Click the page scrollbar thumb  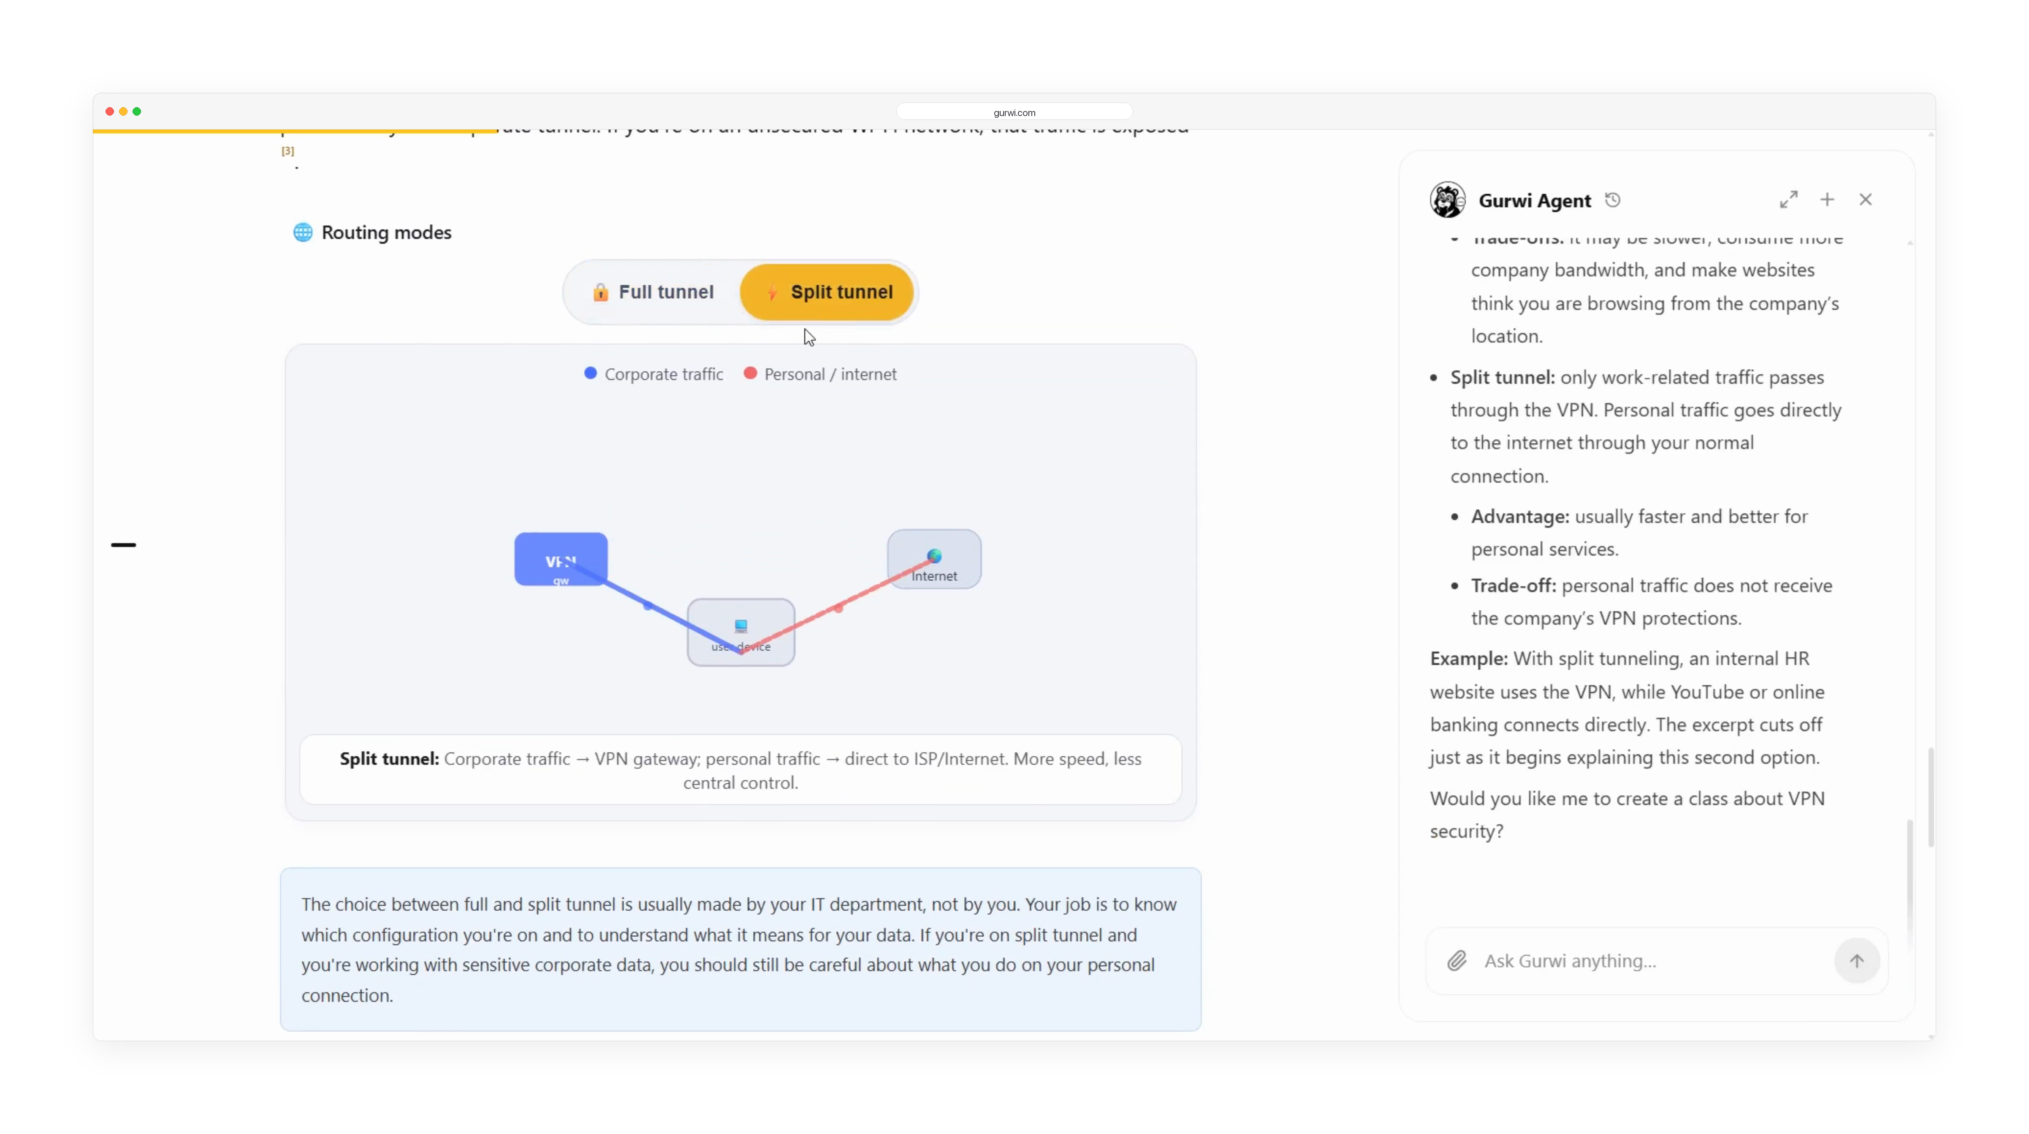[1931, 797]
